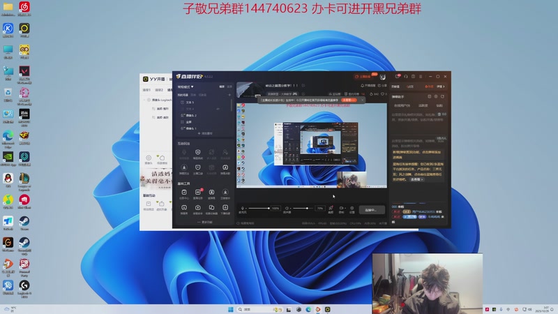558x314 pixels.
Task: Expand 详情 > in the right panel header
Action: [x=441, y=87]
